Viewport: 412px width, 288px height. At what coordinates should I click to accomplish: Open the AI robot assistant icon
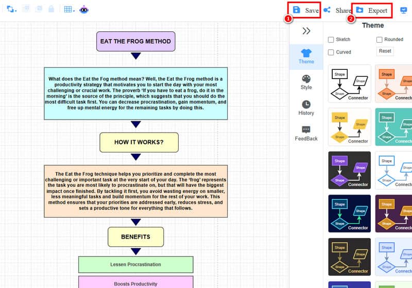click(84, 9)
